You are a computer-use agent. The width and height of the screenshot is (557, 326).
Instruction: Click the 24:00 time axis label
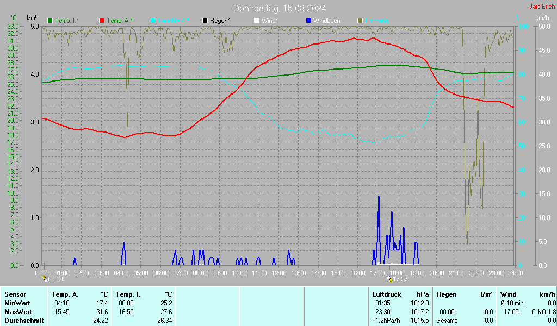click(x=515, y=272)
